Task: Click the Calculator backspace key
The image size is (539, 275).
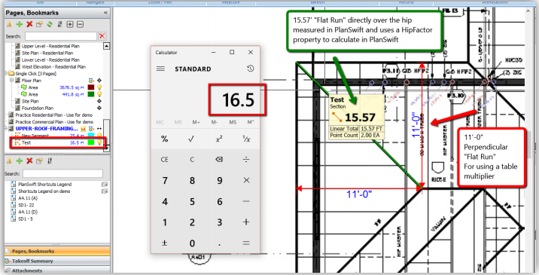Action: click(x=219, y=160)
